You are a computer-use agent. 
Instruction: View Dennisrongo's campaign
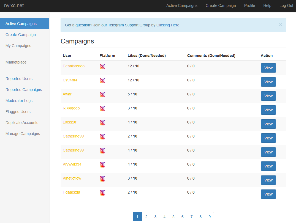(268, 68)
